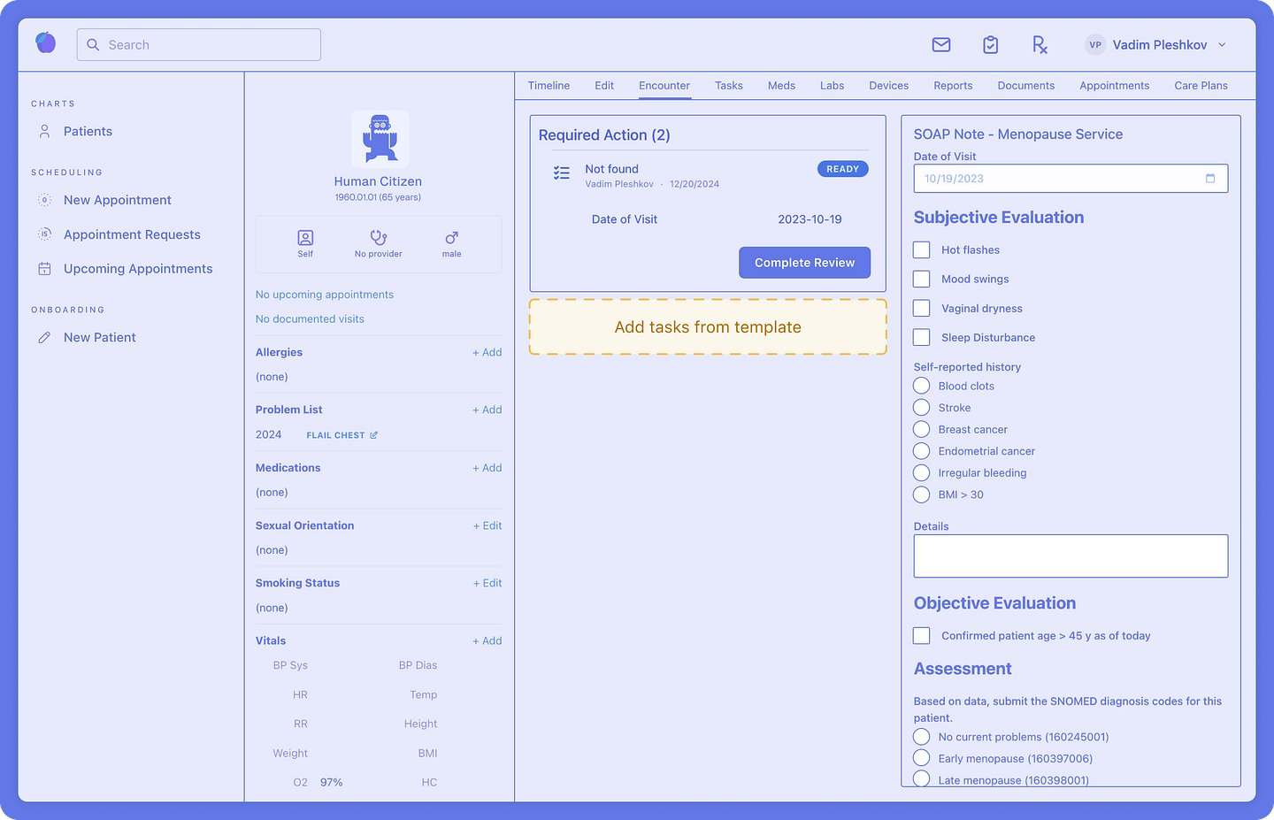Select the BMI > 30 radio button
1274x820 pixels.
(x=922, y=494)
